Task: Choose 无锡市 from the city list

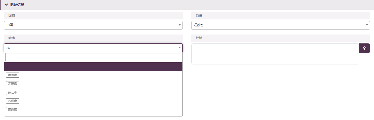Action: tap(12, 84)
